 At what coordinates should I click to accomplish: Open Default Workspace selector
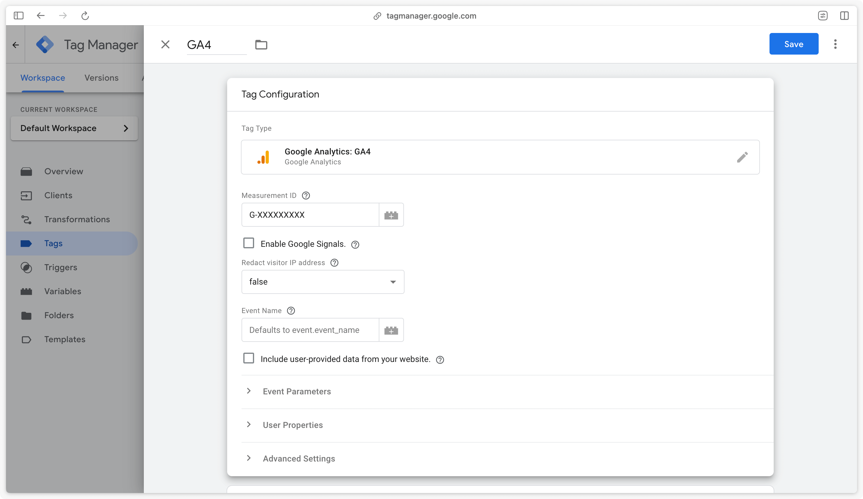click(x=74, y=128)
